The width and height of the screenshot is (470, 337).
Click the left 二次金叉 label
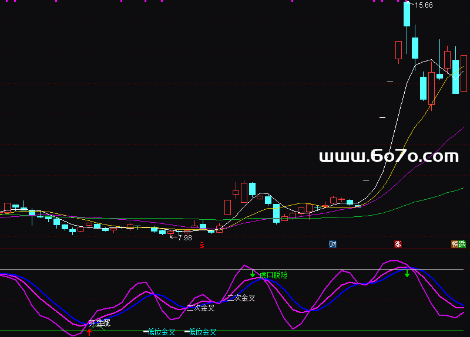point(201,307)
